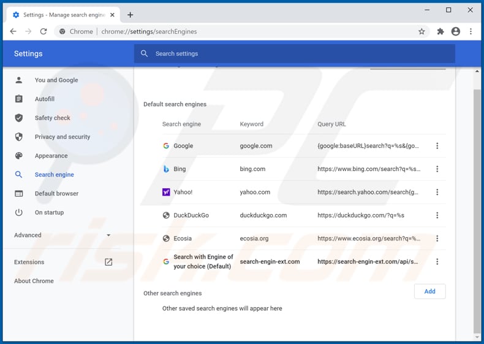This screenshot has width=484, height=344.
Task: Bookmark this page with the star icon
Action: [x=422, y=31]
